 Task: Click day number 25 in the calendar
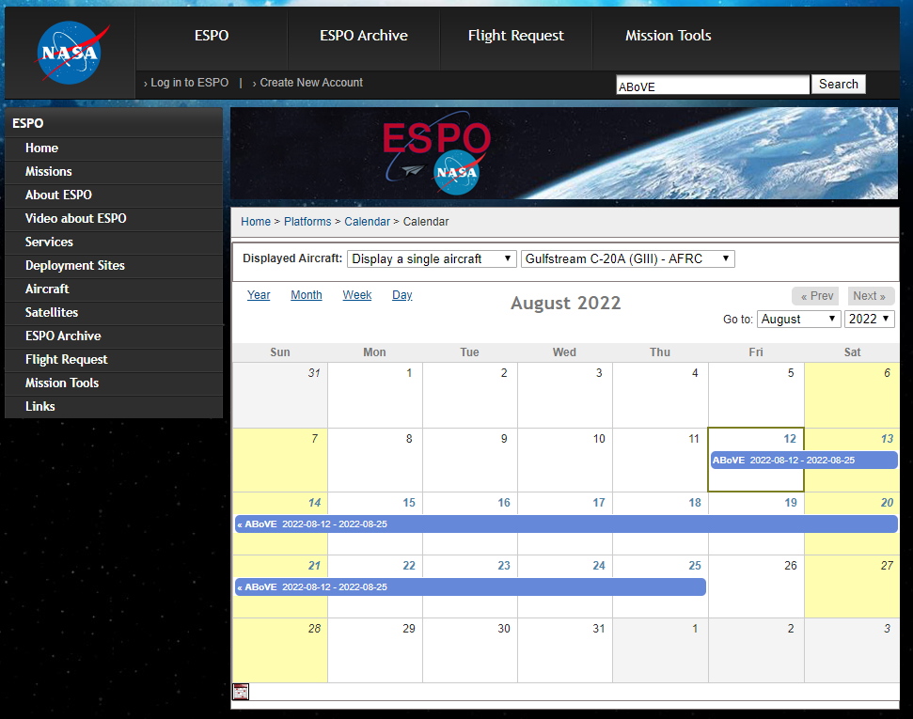coord(695,566)
